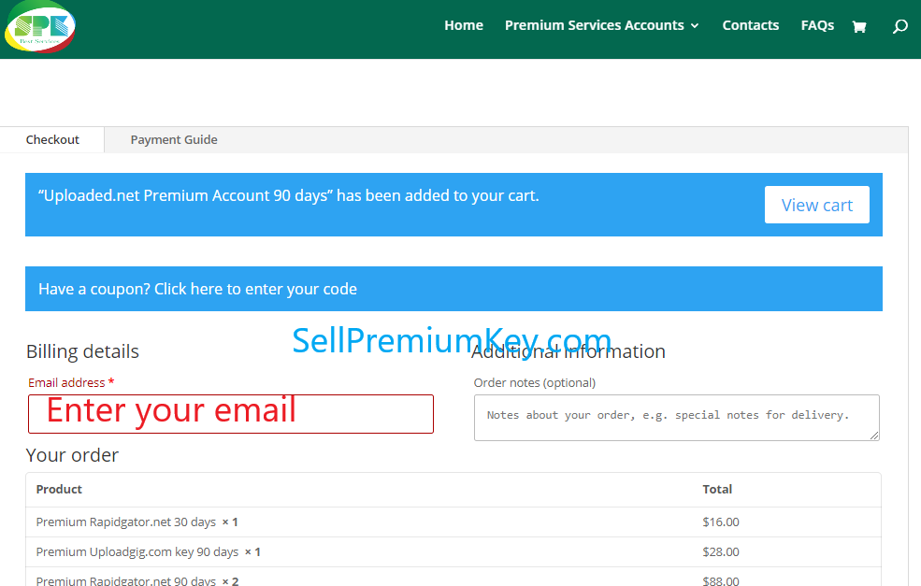The image size is (921, 586).
Task: Click the Order notes text area
Action: (676, 417)
